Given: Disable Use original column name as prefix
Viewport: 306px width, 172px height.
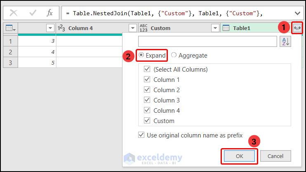Looking at the screenshot, I should (141, 135).
